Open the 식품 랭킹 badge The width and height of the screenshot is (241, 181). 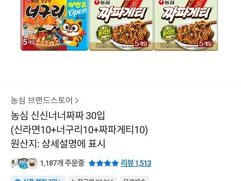tap(38, 179)
